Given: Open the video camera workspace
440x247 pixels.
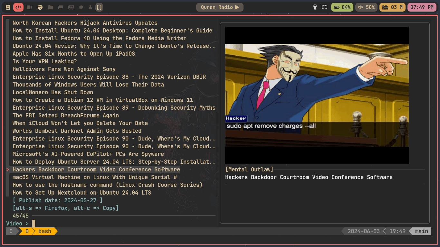Looking at the screenshot, I should point(29,7).
